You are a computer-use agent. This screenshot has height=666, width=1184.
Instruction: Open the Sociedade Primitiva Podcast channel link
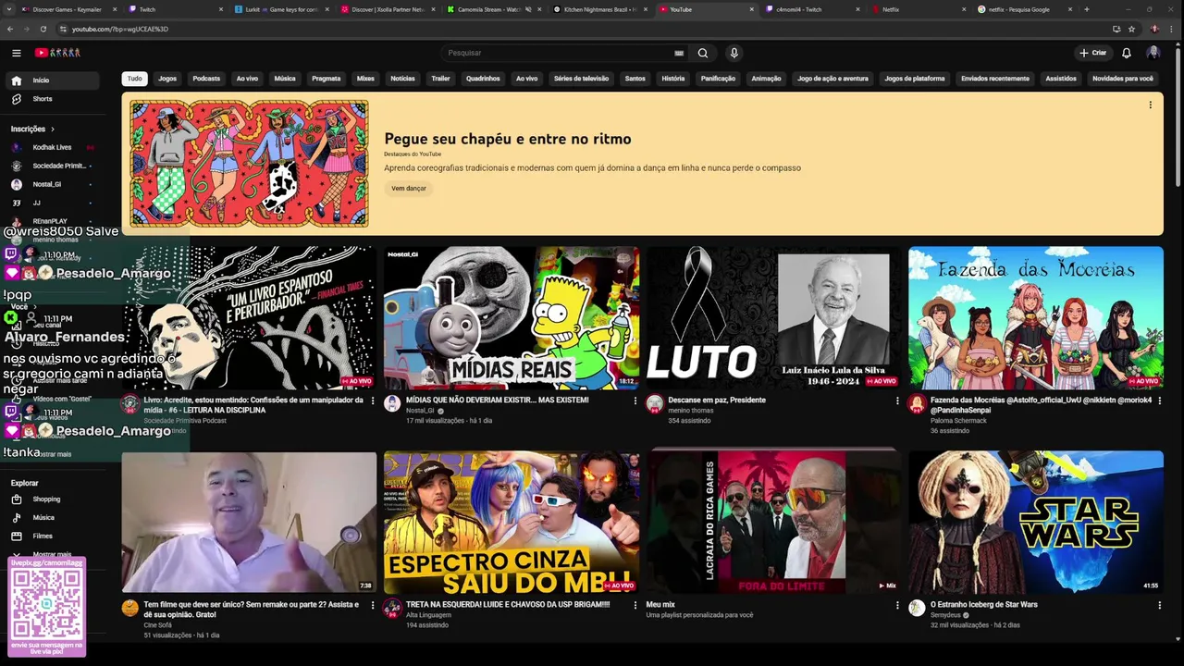coord(185,421)
